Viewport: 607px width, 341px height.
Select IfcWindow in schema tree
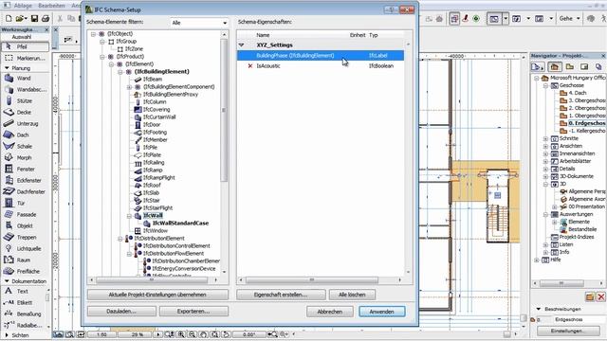(x=156, y=231)
